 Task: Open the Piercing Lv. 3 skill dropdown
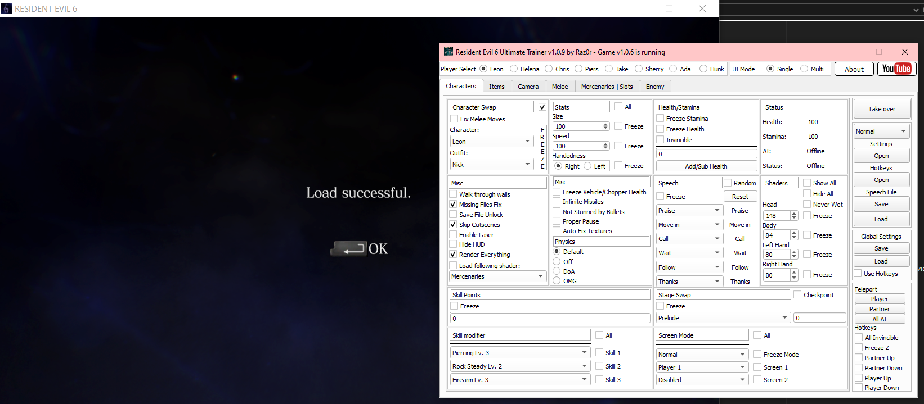tap(519, 353)
